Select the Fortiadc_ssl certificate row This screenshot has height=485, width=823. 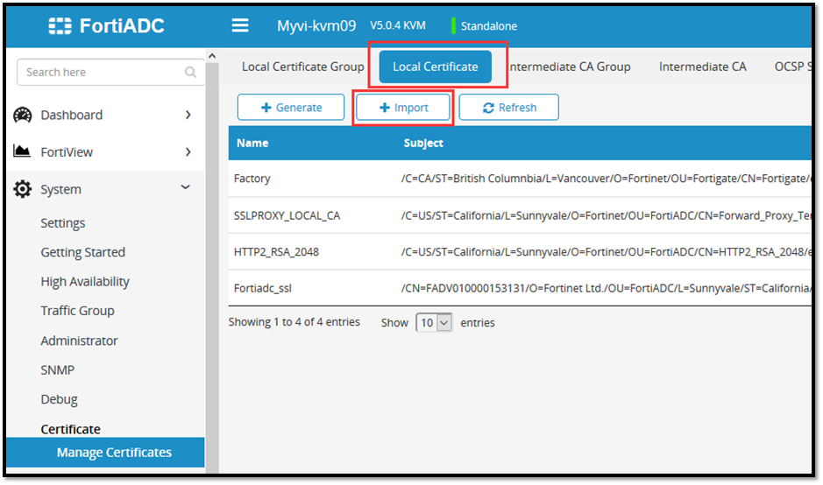(520, 288)
